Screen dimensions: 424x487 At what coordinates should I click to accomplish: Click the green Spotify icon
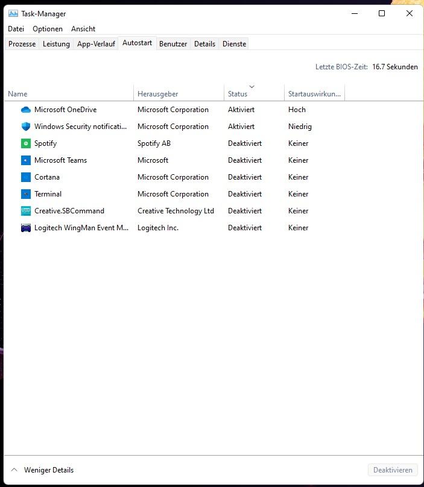click(x=26, y=143)
